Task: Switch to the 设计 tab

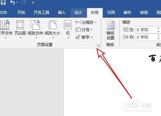Action: click(x=78, y=13)
